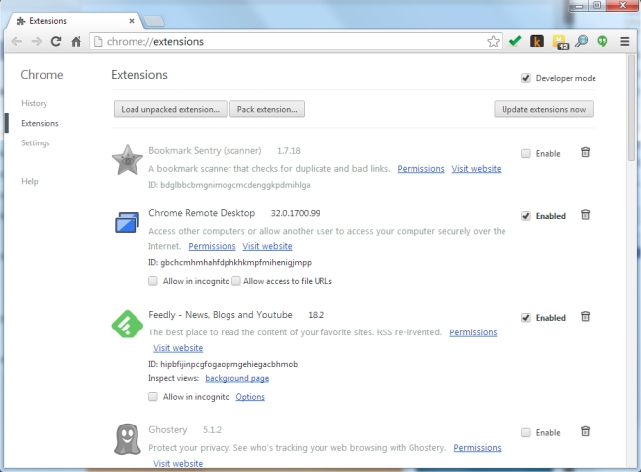This screenshot has height=472, width=641.
Task: Open Help in the sidebar
Action: coord(30,181)
